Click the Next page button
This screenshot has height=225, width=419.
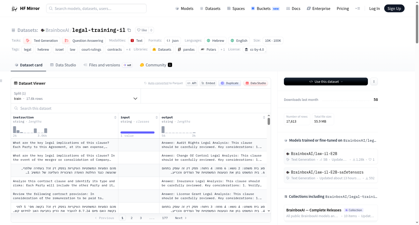(x=181, y=218)
